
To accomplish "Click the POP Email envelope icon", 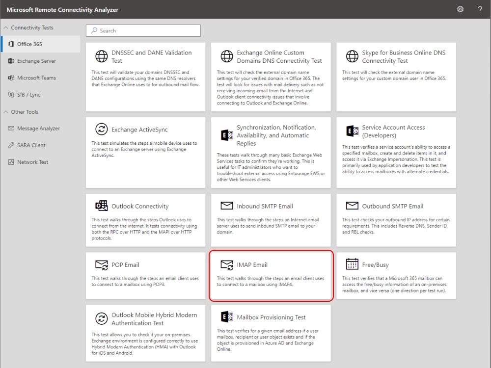I will coord(102,265).
